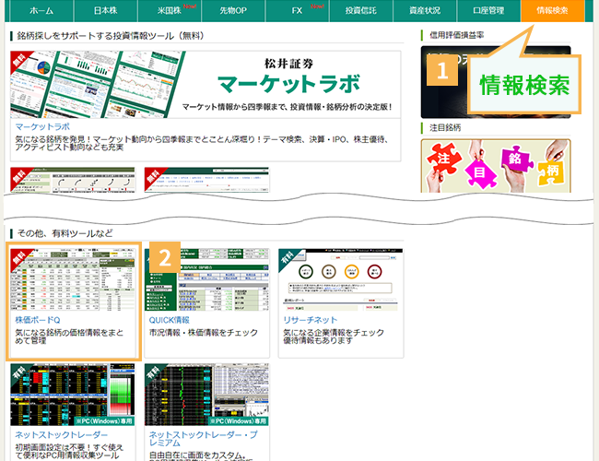The width and height of the screenshot is (599, 461).
Task: Click the second free tool thumbnail beside arrows
Action: 206,180
